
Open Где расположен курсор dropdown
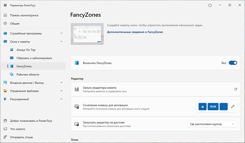212,124
